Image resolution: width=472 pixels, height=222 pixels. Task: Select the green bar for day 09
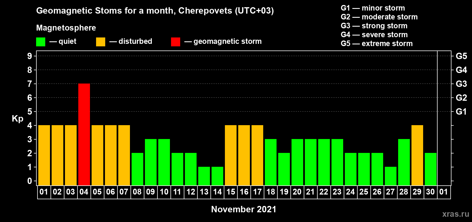(151, 162)
